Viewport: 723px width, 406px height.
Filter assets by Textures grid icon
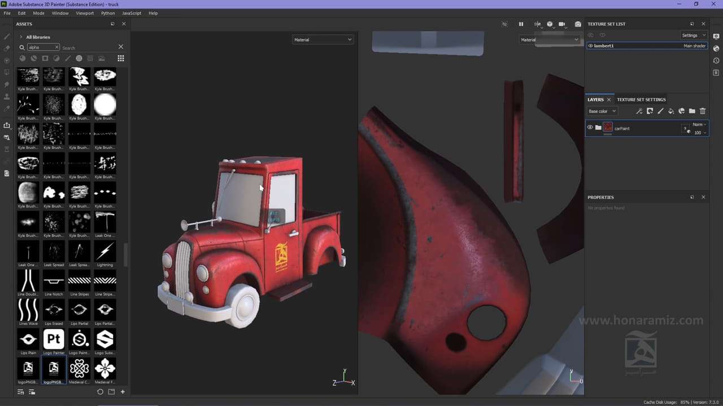point(90,58)
